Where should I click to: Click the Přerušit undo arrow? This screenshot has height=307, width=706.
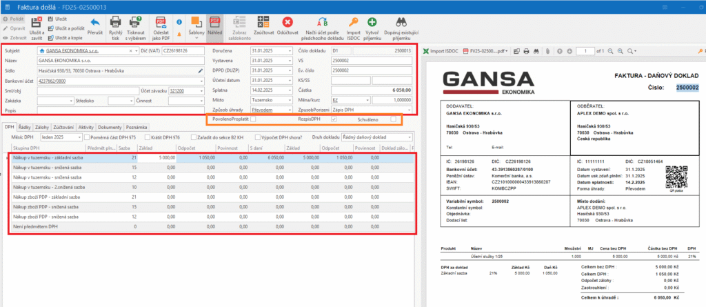click(95, 23)
